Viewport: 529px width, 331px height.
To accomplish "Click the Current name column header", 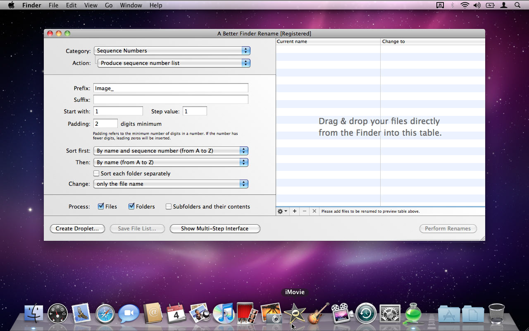I will coord(328,41).
